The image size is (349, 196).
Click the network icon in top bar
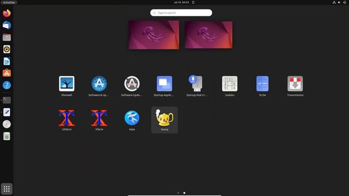(334, 2)
